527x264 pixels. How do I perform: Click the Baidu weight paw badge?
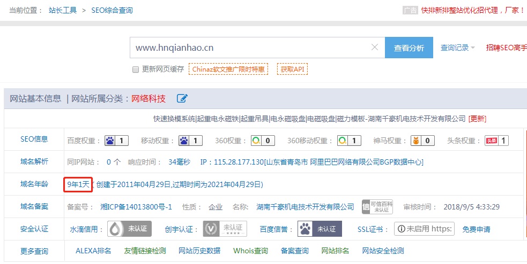coord(116,141)
